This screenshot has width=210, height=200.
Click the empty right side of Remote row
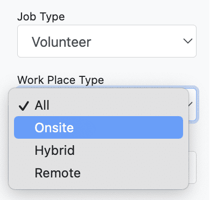point(132,173)
